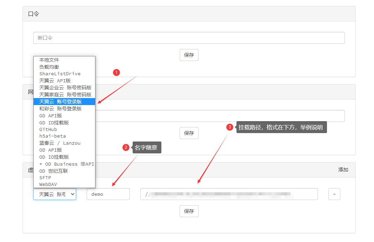The height and width of the screenshot is (242, 374).
Task: Click 保存 button in the middle panel
Action: pyautogui.click(x=189, y=133)
